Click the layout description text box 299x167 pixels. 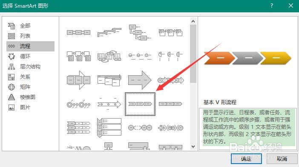click(248, 129)
